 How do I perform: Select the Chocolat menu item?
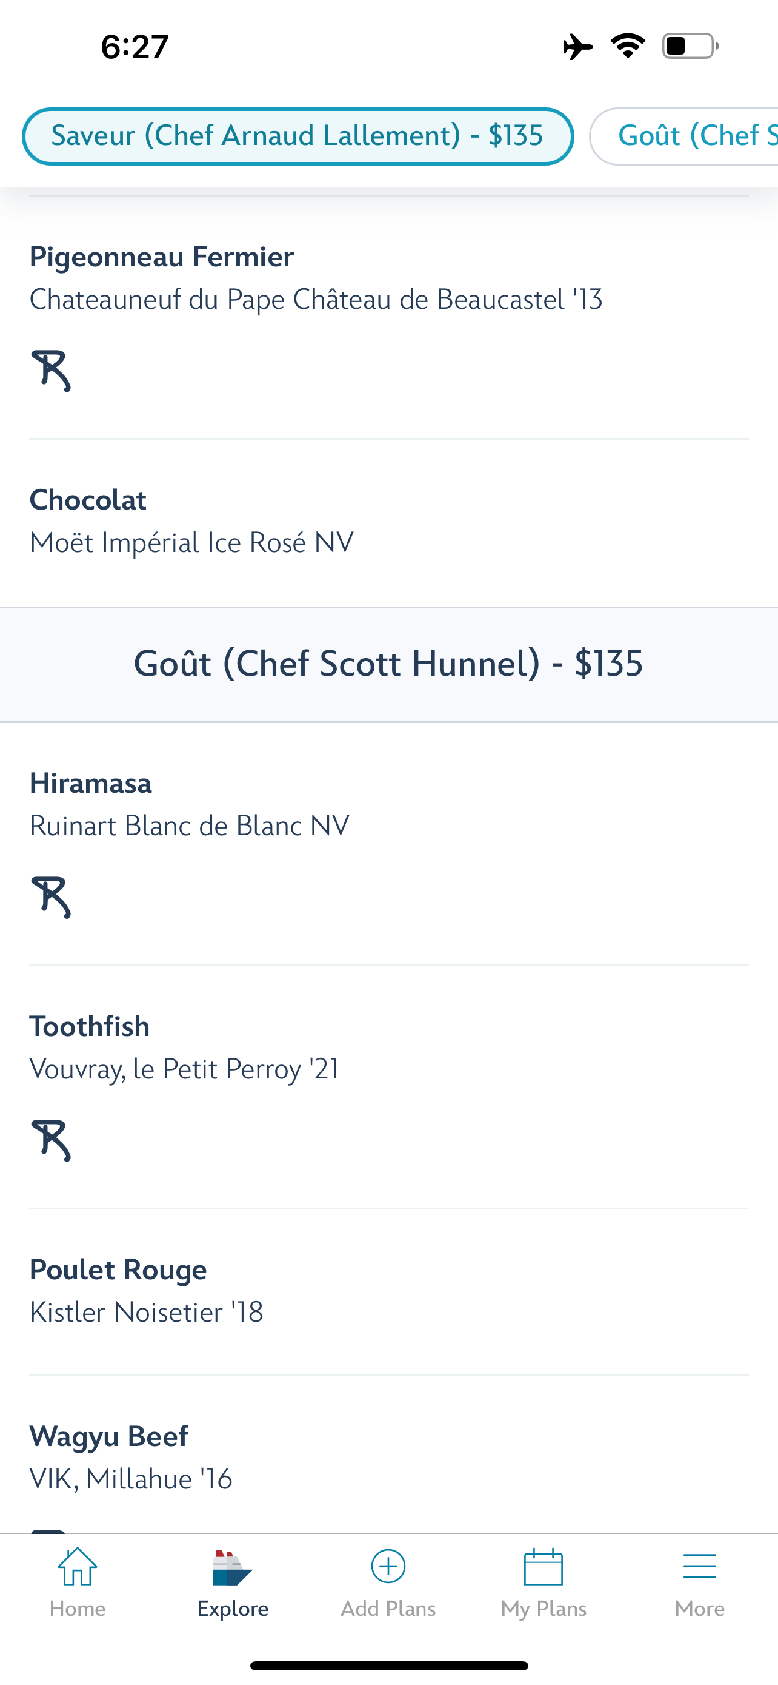tap(388, 521)
